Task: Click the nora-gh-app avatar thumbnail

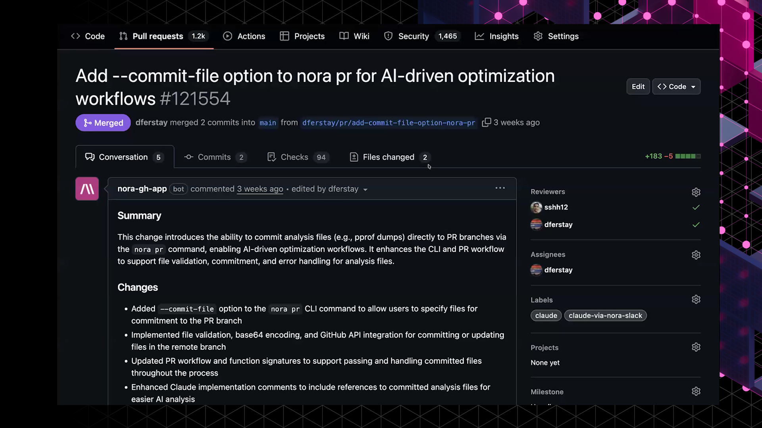Action: (87, 189)
